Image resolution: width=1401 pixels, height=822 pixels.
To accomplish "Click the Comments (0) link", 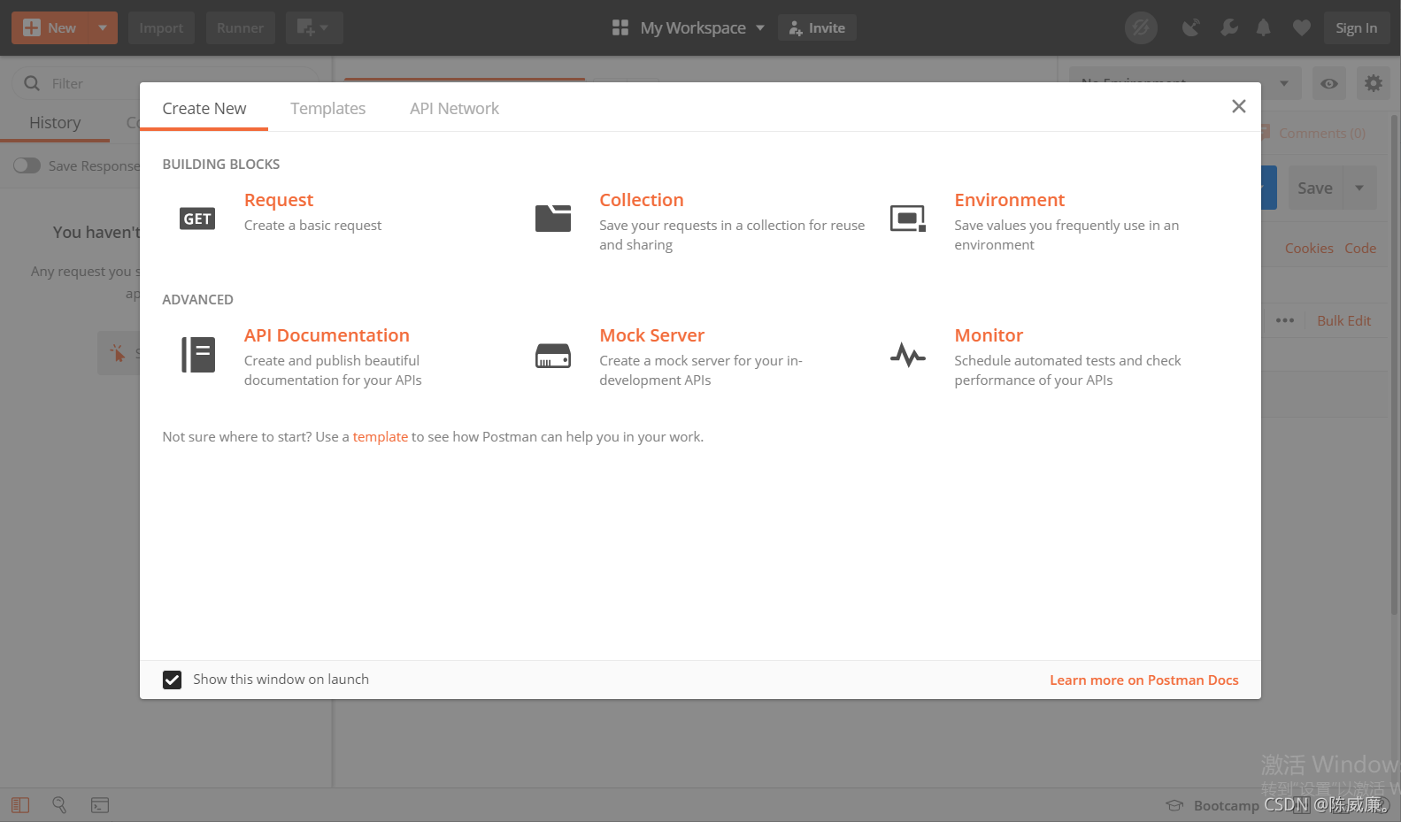I will point(1321,133).
